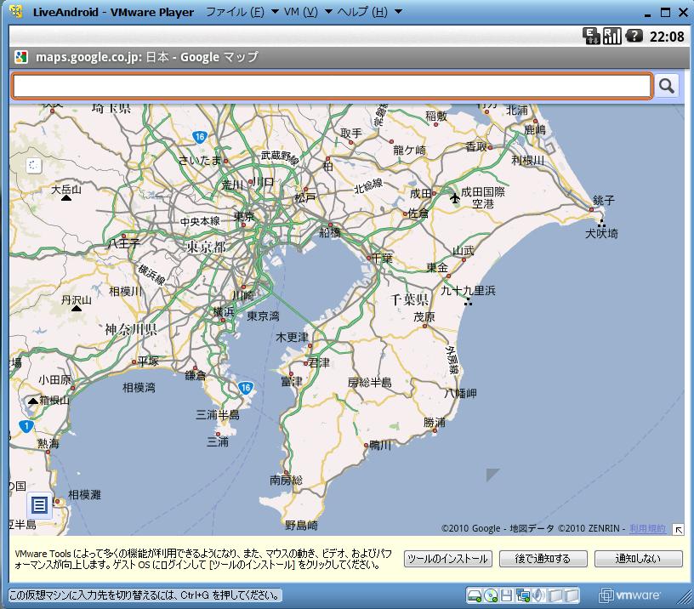
Task: Click the 相模湾 bay label
Action: point(139,388)
